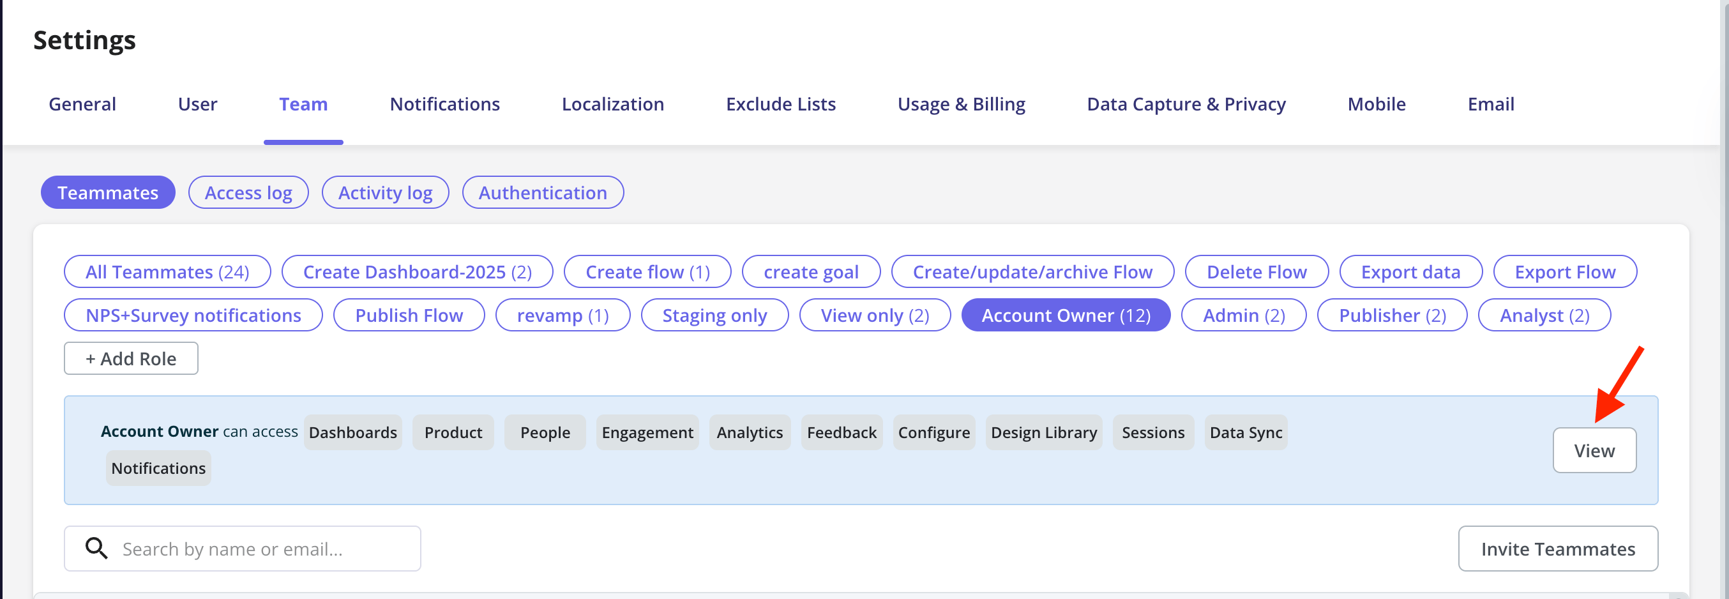1729x599 pixels.
Task: Filter by All Teammates (24)
Action: click(x=167, y=272)
